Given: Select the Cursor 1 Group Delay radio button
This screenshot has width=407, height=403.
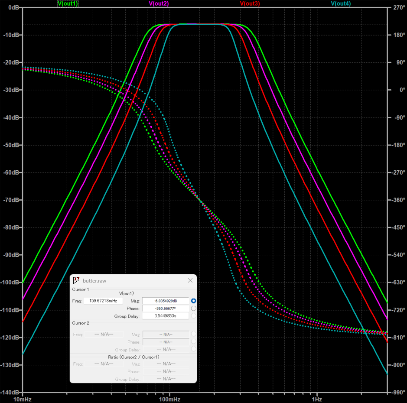Looking at the screenshot, I should point(193,316).
